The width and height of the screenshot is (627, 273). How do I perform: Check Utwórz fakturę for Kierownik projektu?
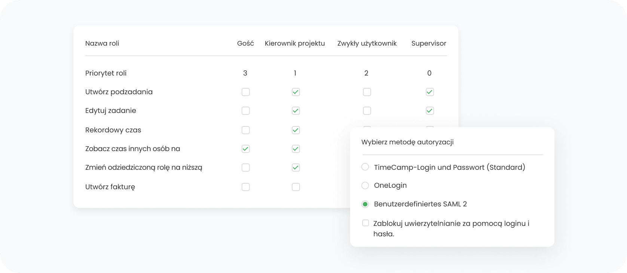(296, 187)
